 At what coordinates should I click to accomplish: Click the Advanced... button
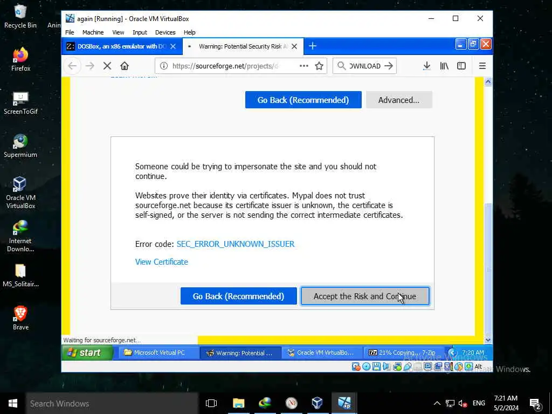click(399, 100)
